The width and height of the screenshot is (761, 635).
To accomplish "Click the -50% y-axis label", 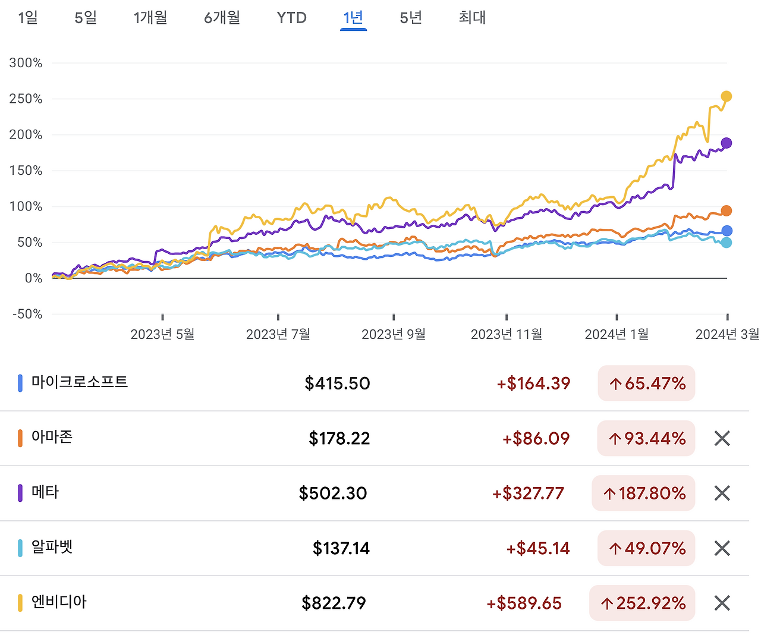I will pyautogui.click(x=27, y=314).
